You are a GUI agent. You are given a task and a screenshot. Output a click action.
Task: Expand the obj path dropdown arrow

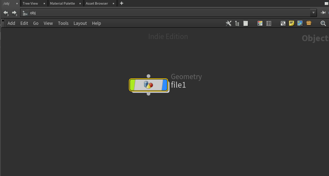point(313,13)
